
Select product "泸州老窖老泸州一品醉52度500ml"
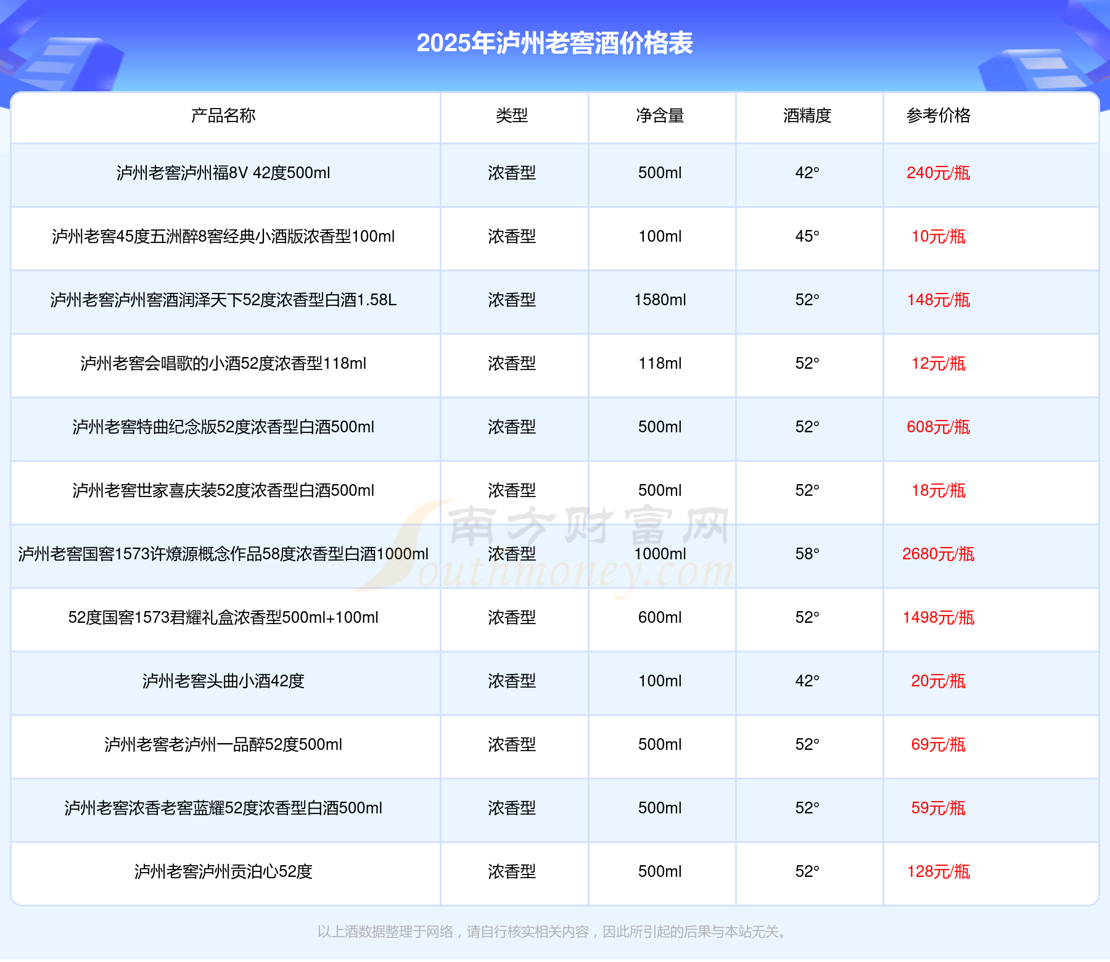coord(223,744)
